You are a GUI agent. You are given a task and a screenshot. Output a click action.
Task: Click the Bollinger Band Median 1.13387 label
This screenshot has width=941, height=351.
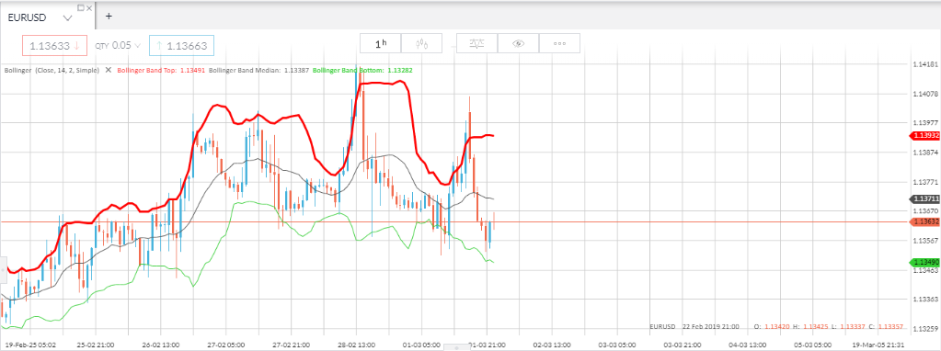259,70
